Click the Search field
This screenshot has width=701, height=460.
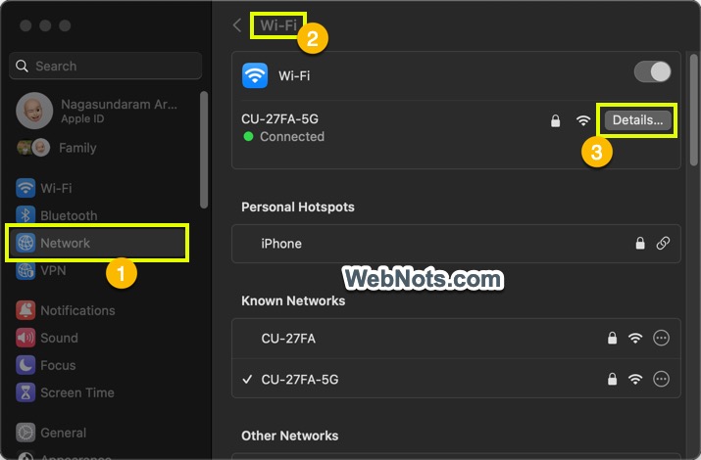106,66
